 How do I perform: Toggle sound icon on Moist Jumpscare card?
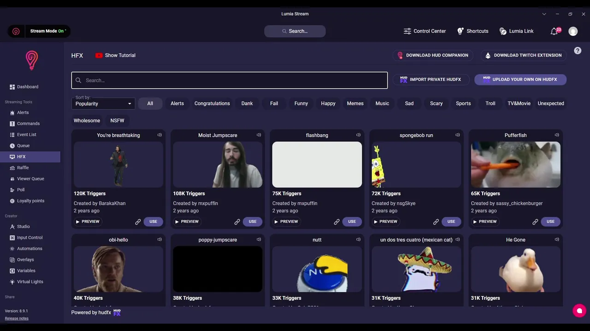pos(259,135)
